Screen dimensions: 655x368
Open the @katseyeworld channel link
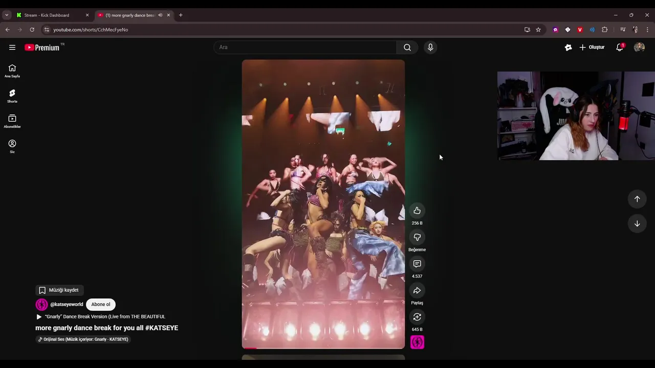click(67, 304)
